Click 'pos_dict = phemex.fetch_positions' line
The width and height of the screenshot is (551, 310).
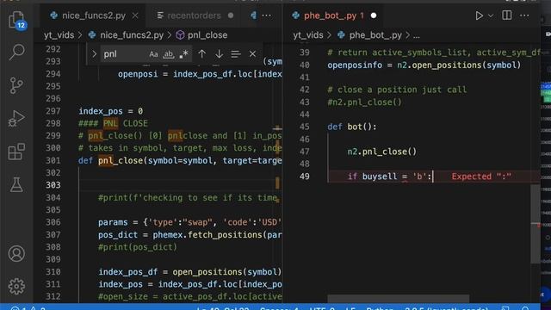click(189, 235)
